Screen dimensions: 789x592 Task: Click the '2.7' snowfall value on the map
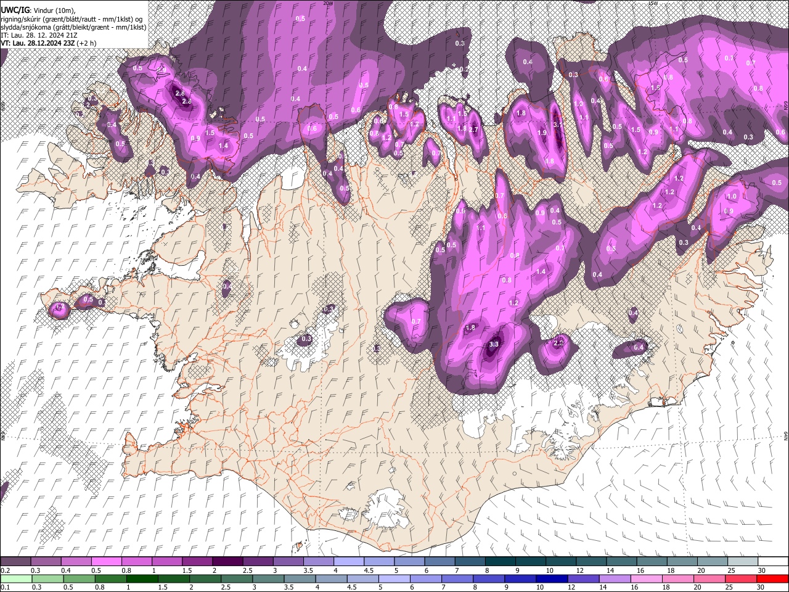(x=473, y=129)
